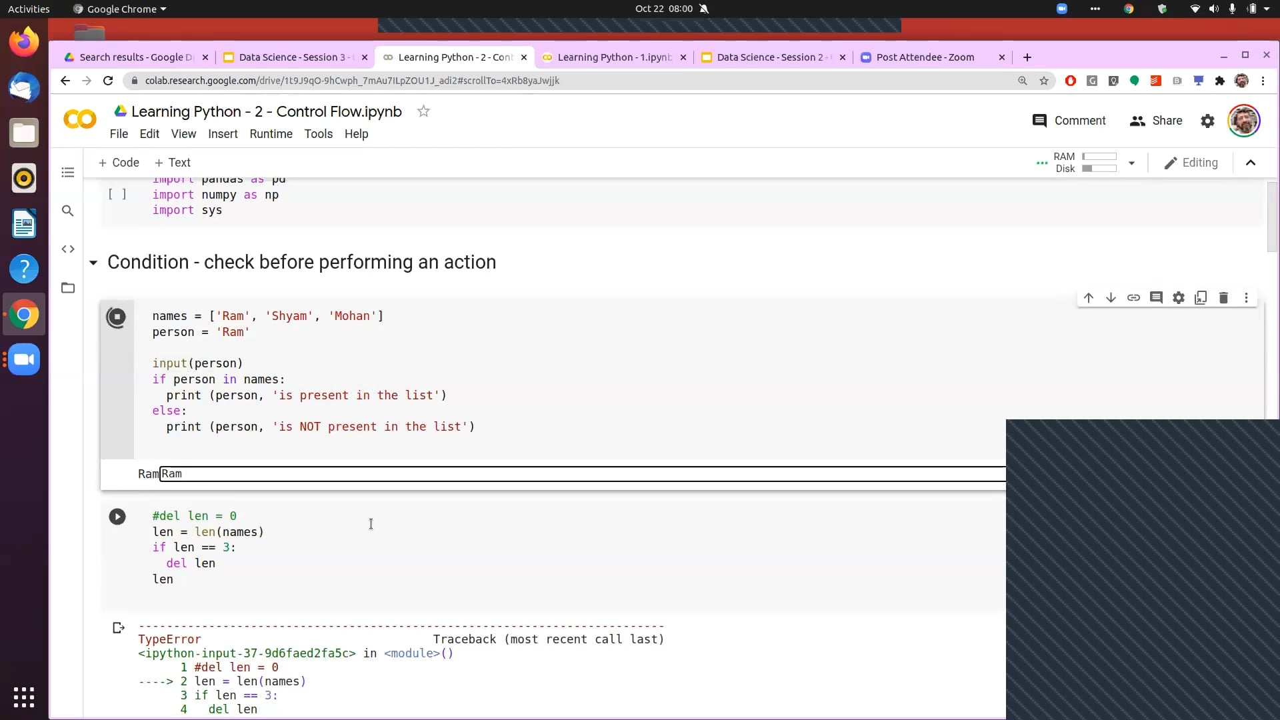Open LibreOffice Writer from the dock
Screen dimensions: 1280x720
24,223
